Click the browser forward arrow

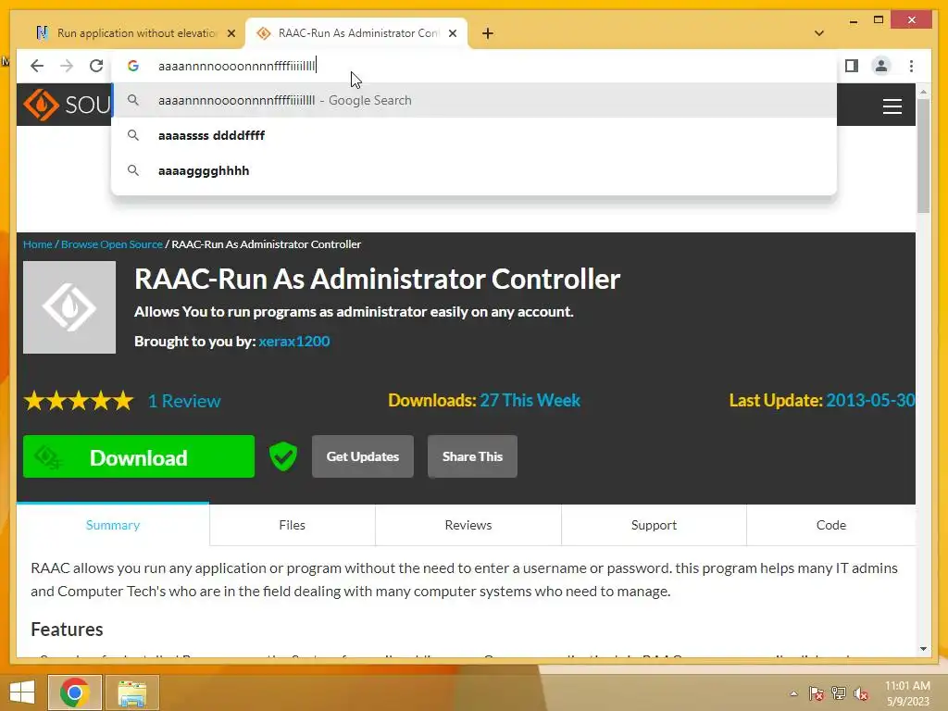pyautogui.click(x=67, y=66)
